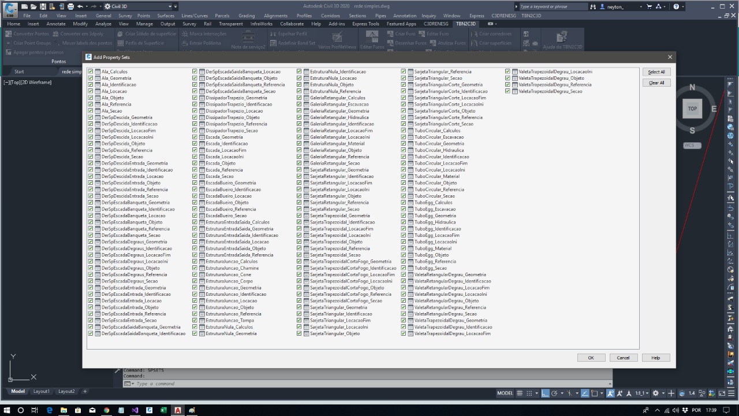
Task: Toggle DissipadorTrapezio_Geometria checkbox
Action: point(195,98)
